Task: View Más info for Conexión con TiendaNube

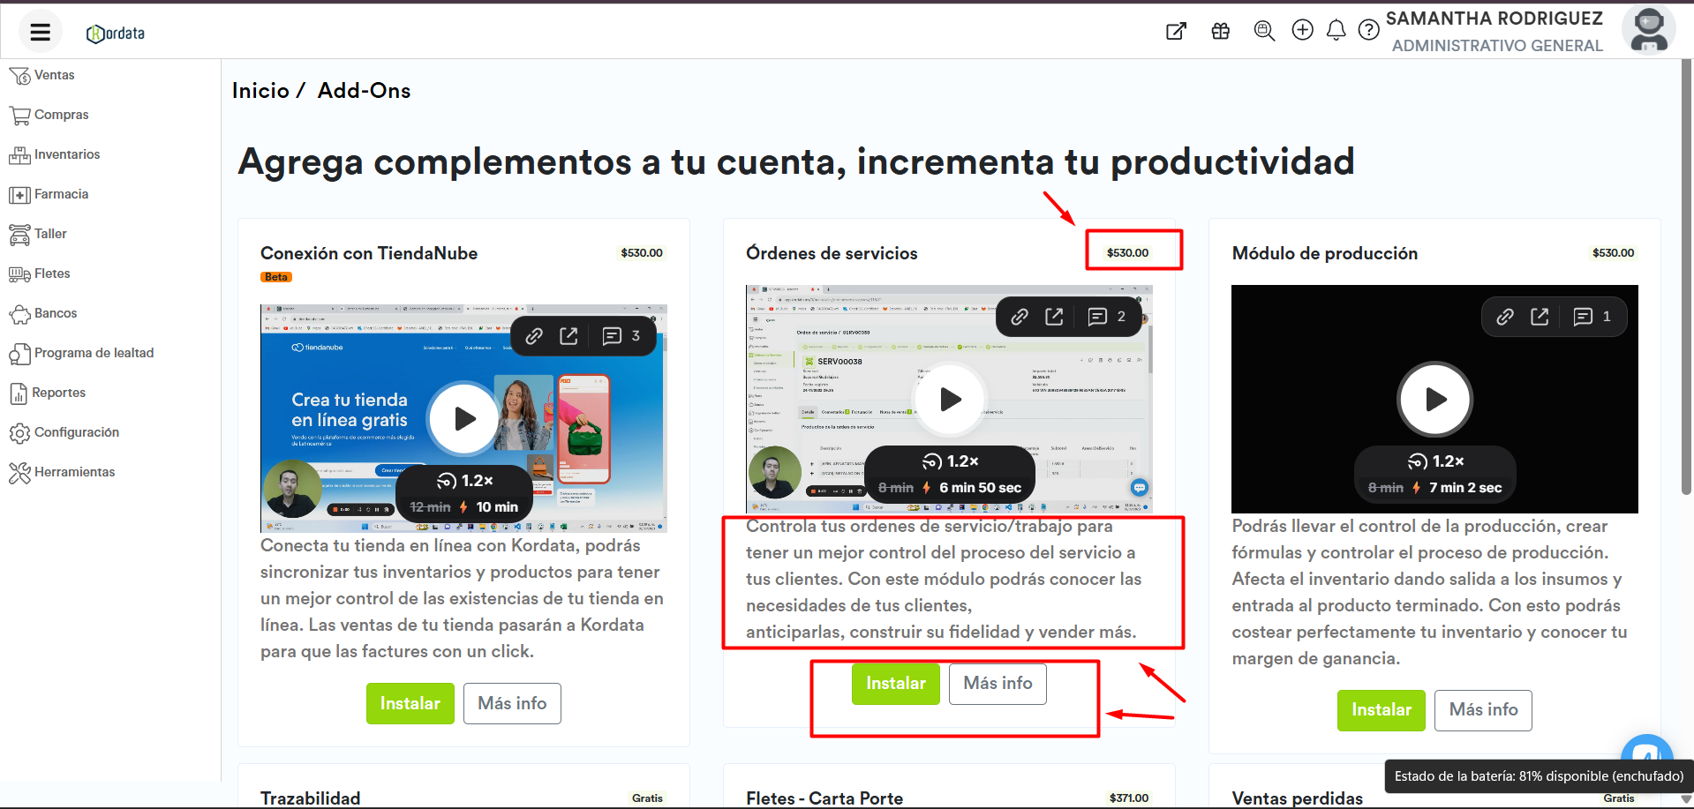Action: pos(512,704)
